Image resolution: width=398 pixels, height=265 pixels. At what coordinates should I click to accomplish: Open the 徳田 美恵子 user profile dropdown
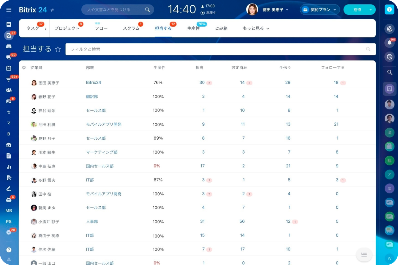click(x=275, y=10)
